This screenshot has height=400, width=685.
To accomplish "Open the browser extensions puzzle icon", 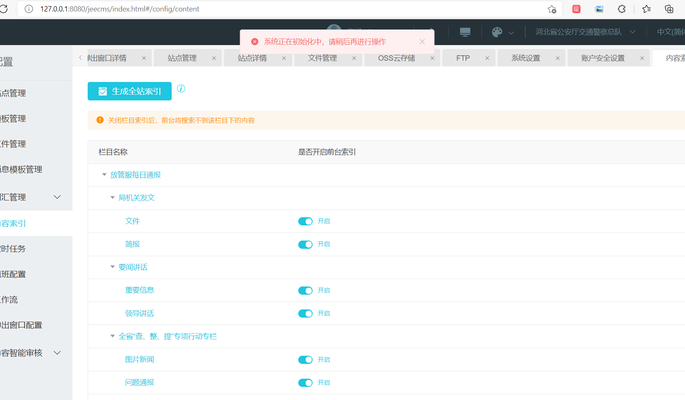I will 621,9.
